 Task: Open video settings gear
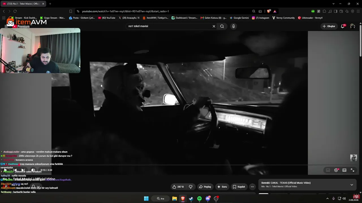(336, 170)
